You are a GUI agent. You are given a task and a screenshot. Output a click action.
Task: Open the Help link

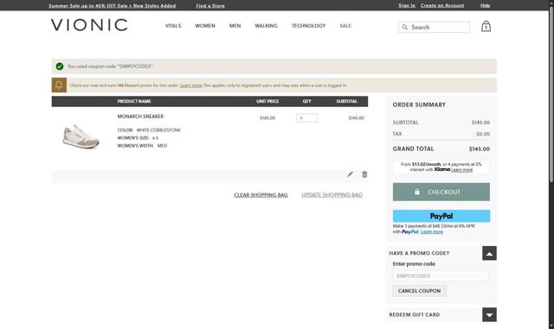(x=485, y=5)
